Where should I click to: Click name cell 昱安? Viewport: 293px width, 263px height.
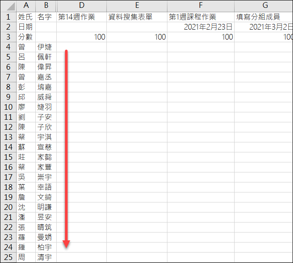pyautogui.click(x=46, y=217)
